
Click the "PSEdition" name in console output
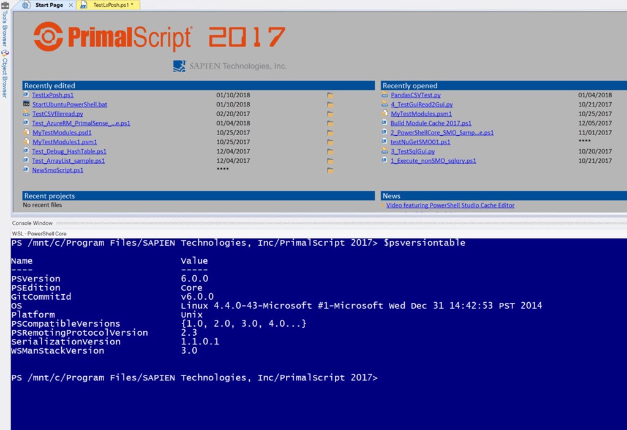pyautogui.click(x=36, y=287)
